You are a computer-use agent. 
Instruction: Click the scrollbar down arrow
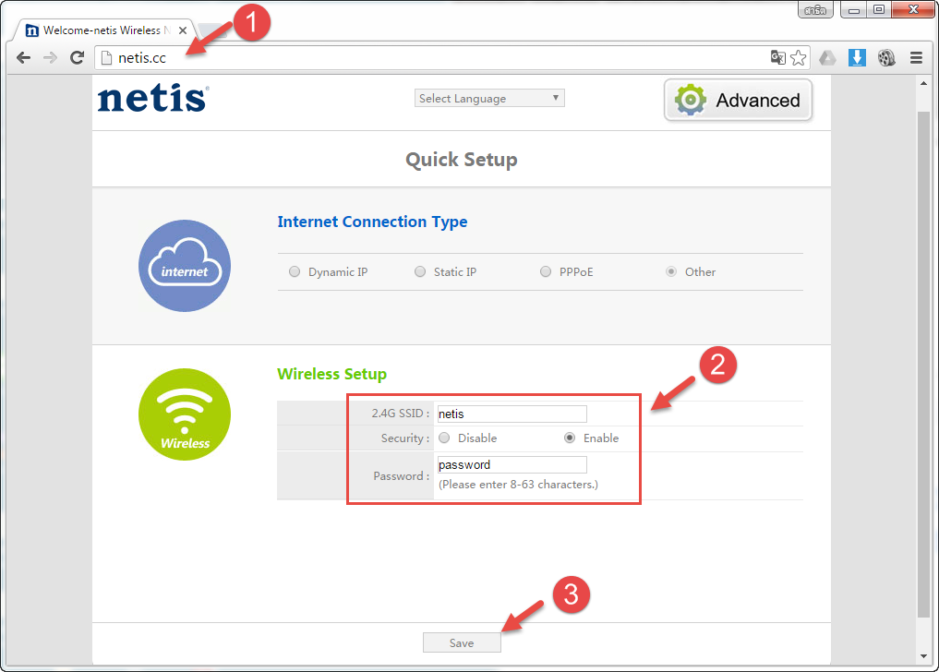click(923, 656)
